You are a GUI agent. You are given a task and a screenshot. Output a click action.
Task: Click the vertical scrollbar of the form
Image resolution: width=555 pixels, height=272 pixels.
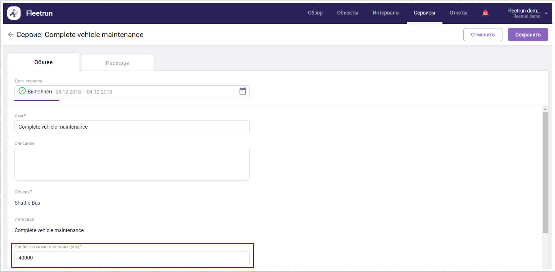point(545,172)
